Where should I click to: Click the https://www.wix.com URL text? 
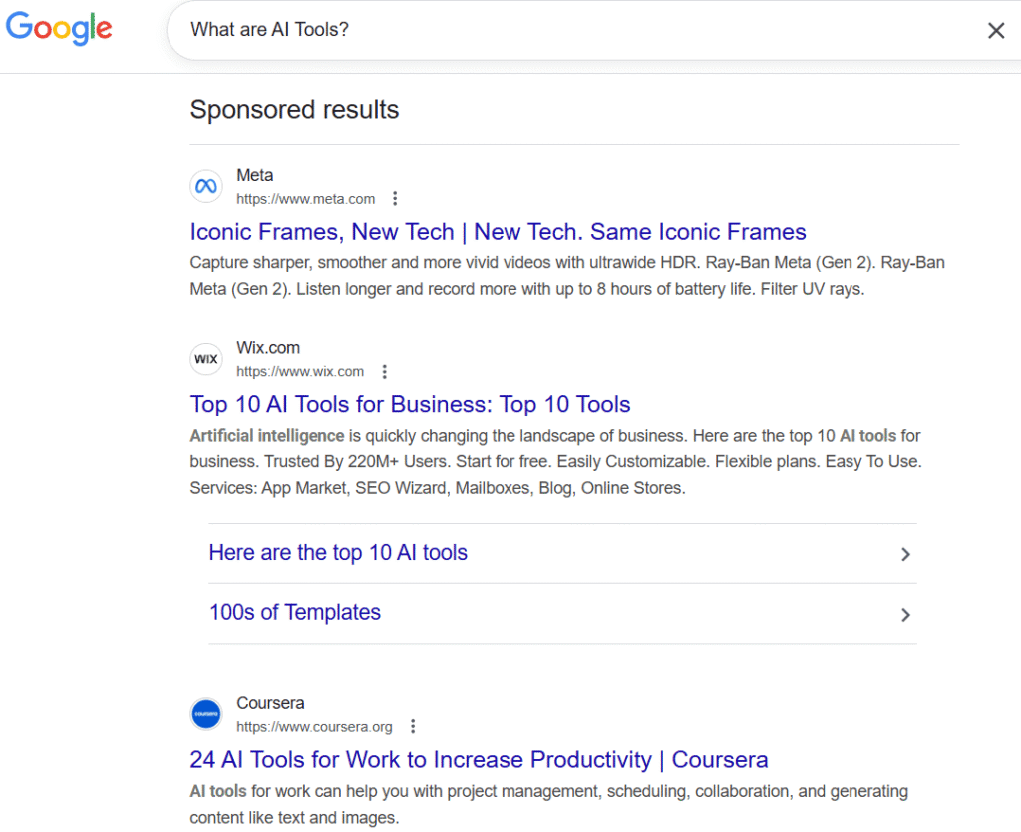300,371
